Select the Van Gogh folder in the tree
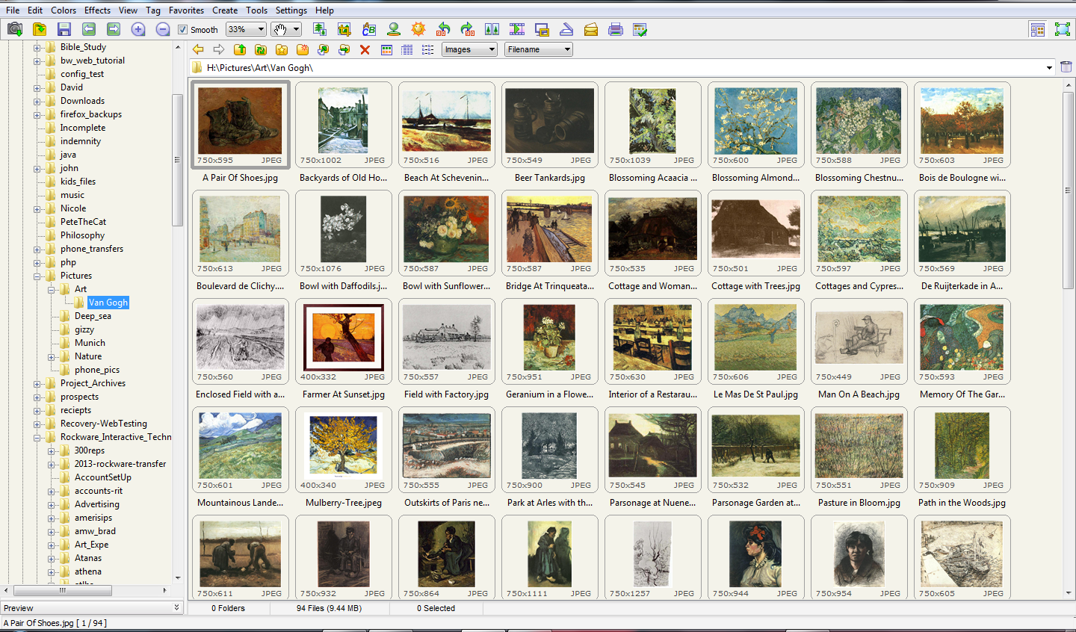The image size is (1076, 632). pyautogui.click(x=108, y=303)
